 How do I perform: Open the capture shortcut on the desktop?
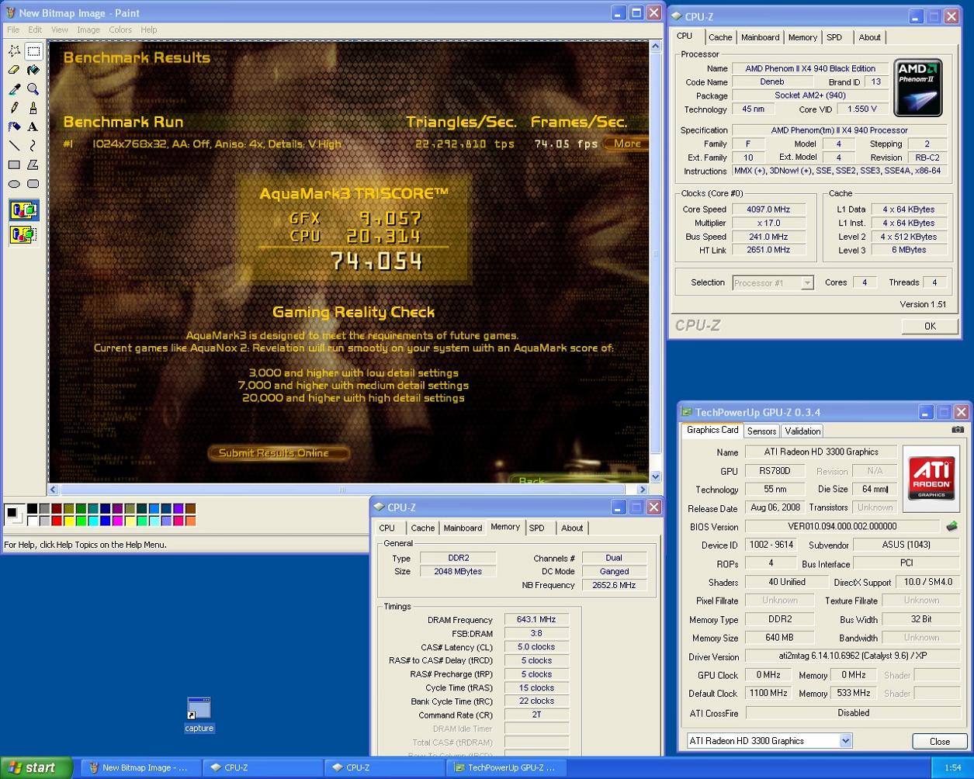click(199, 715)
